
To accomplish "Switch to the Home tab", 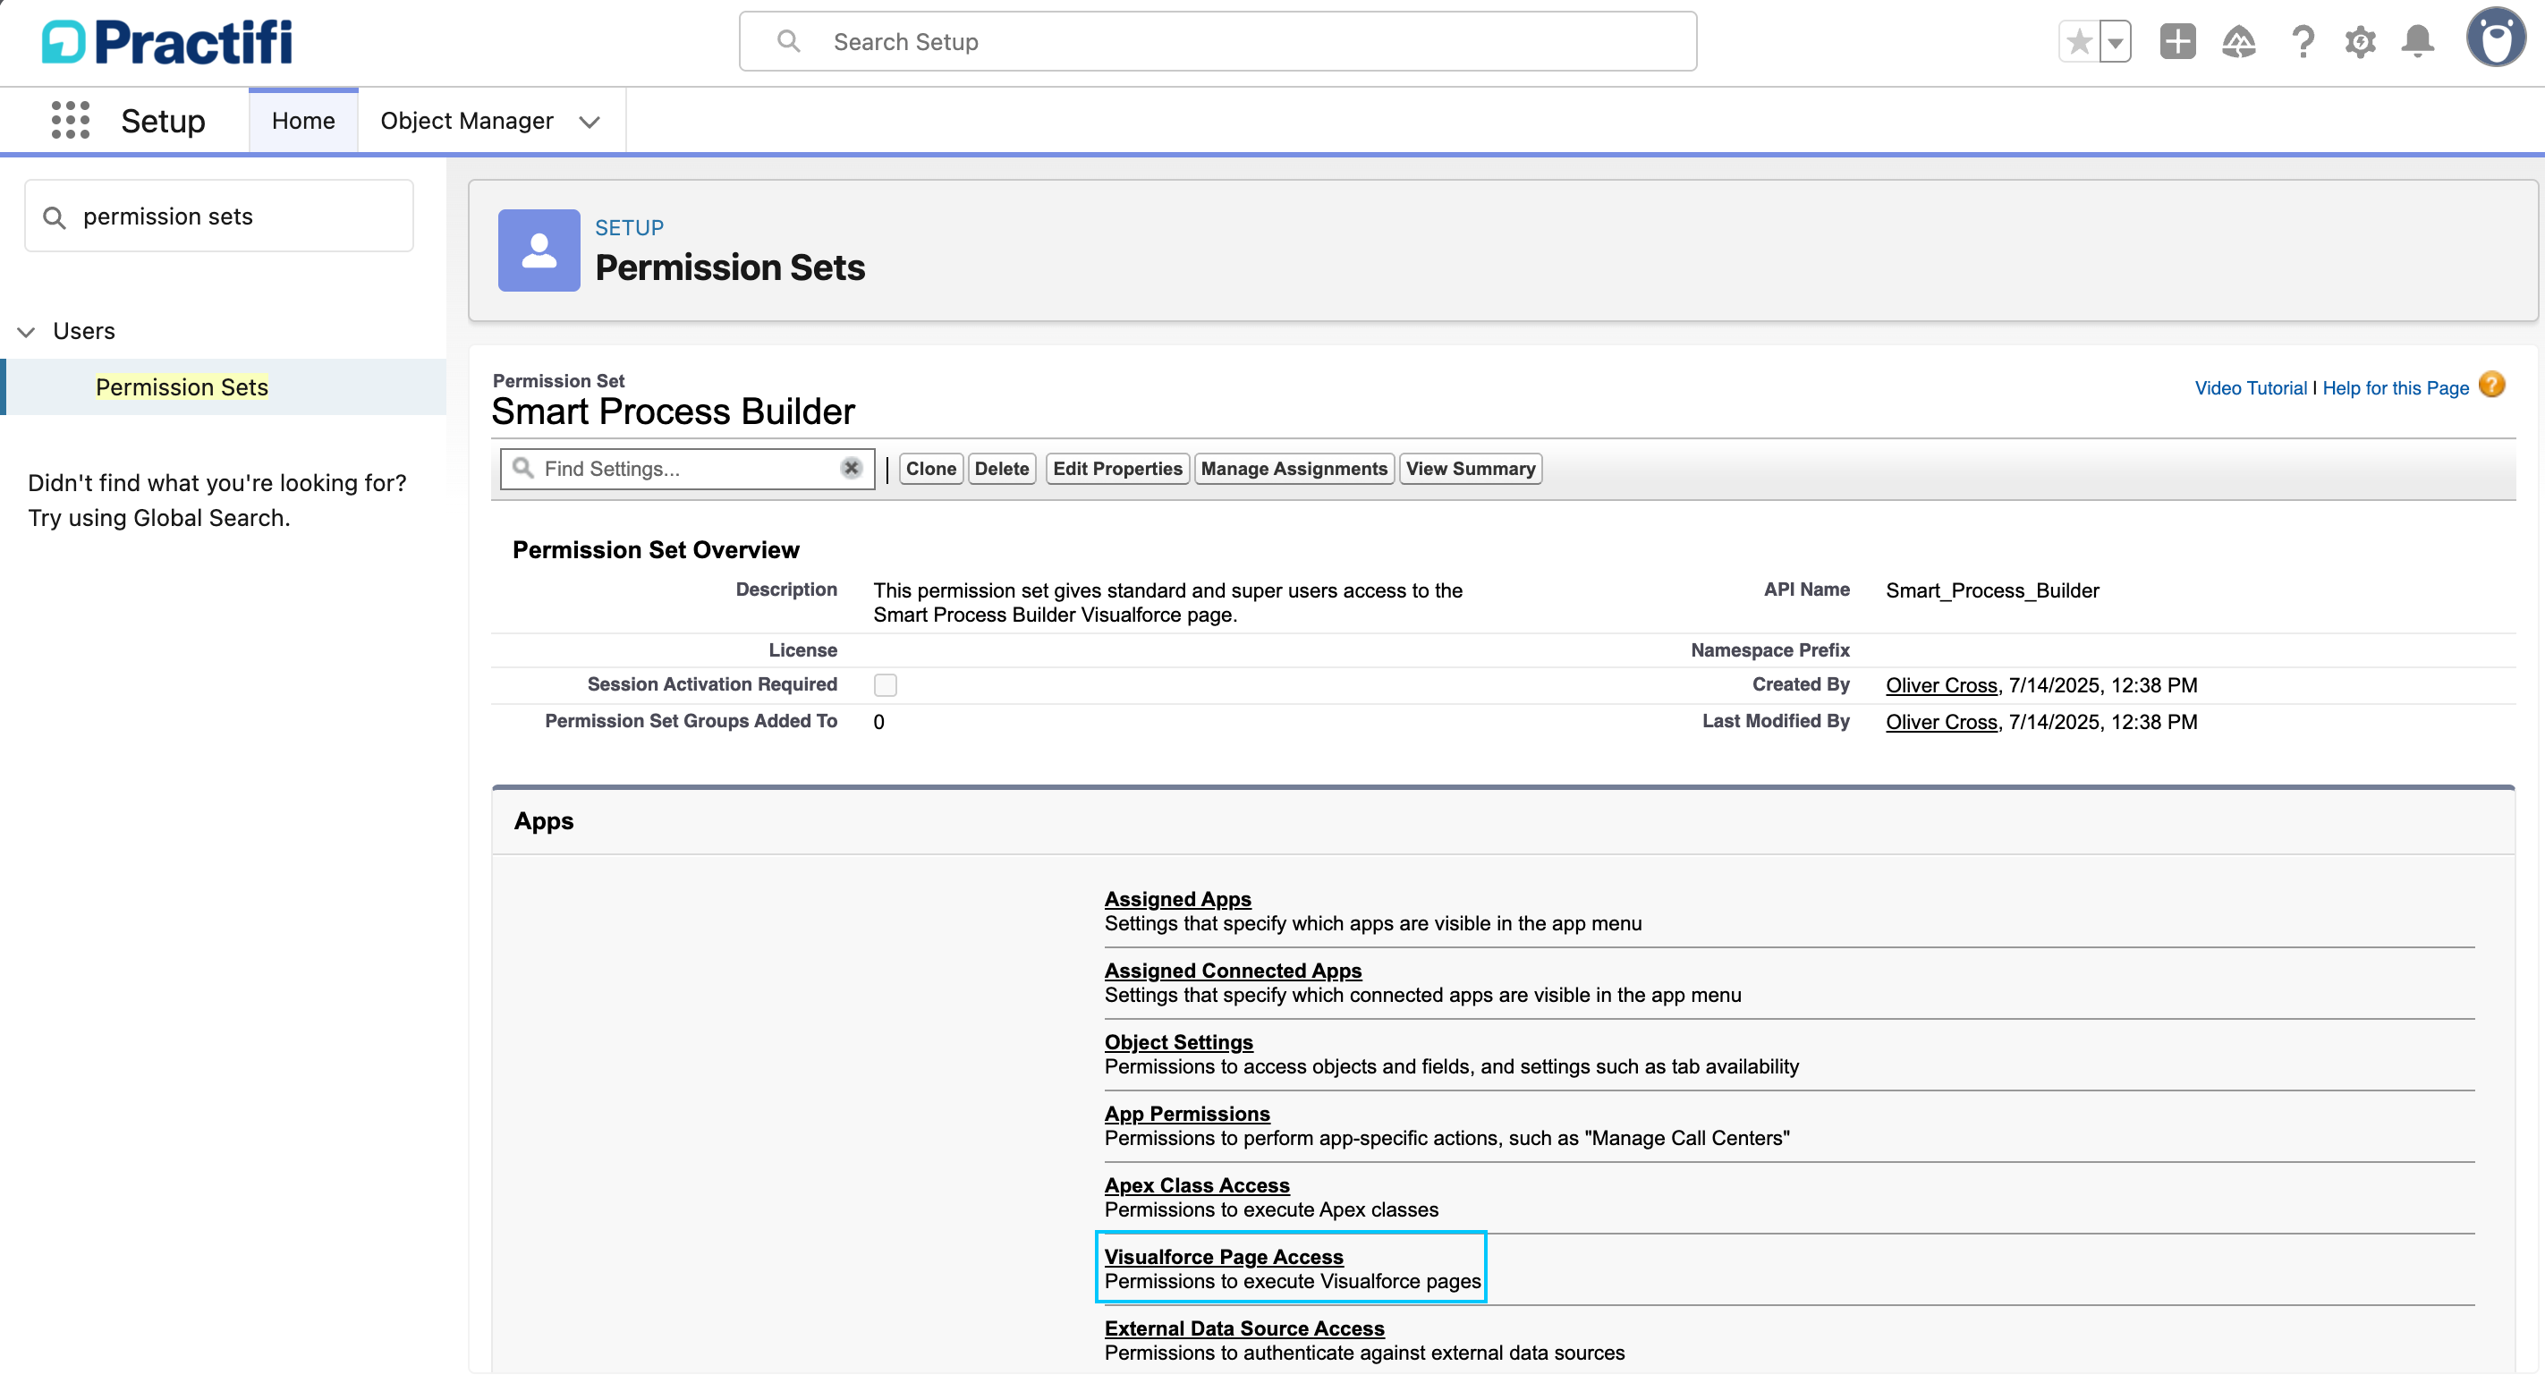I will click(x=303, y=121).
